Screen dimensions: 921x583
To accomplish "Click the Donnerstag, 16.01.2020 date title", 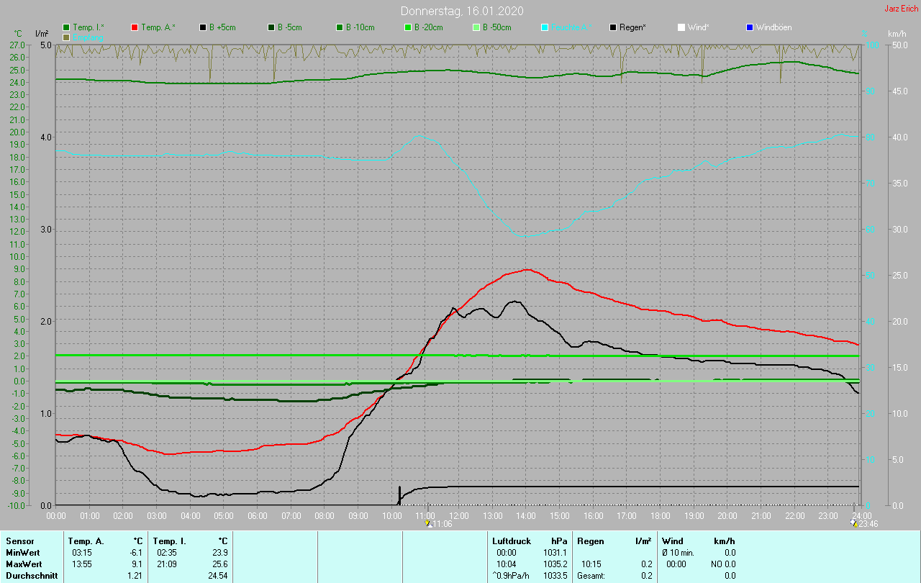I will click(x=462, y=11).
